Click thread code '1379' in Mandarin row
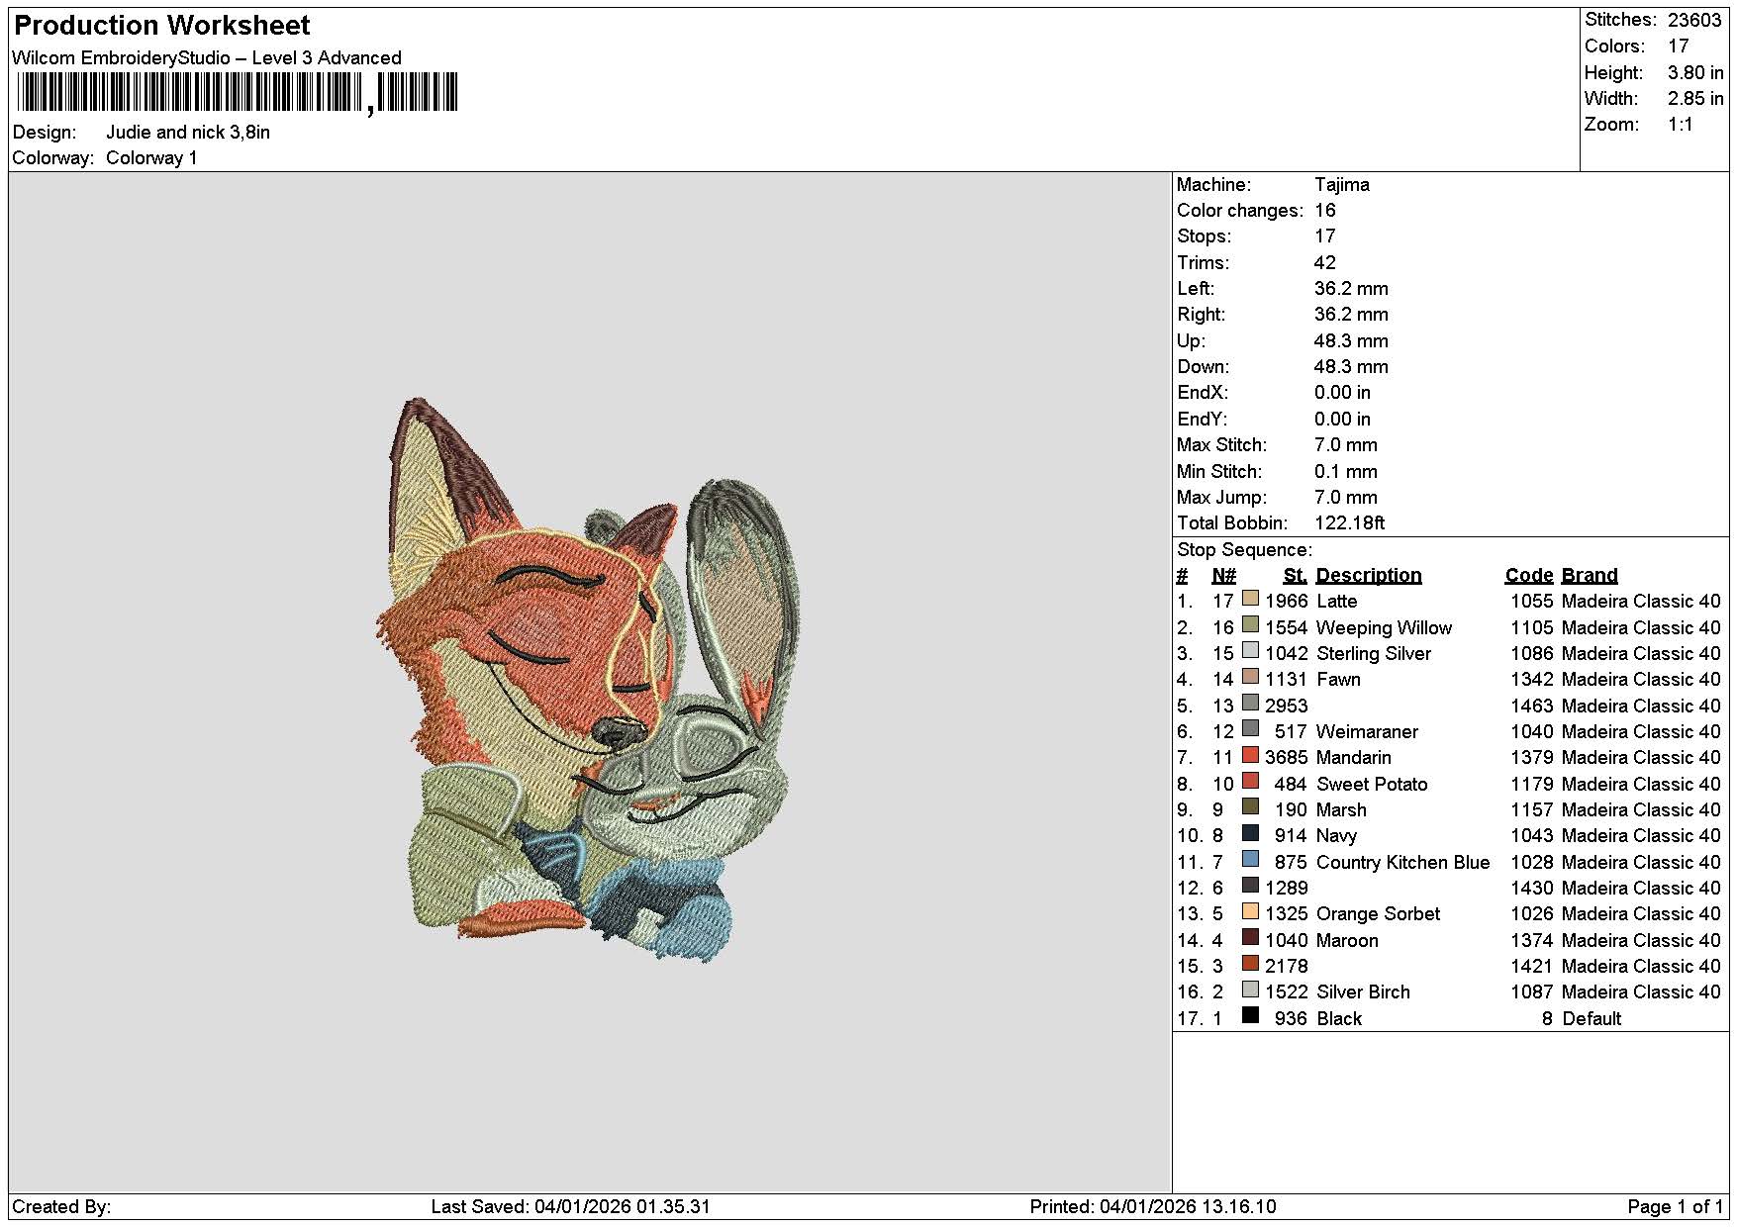 (x=1532, y=757)
